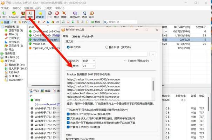
Task: Open the search box dropdown arrow
Action: click(x=107, y=22)
